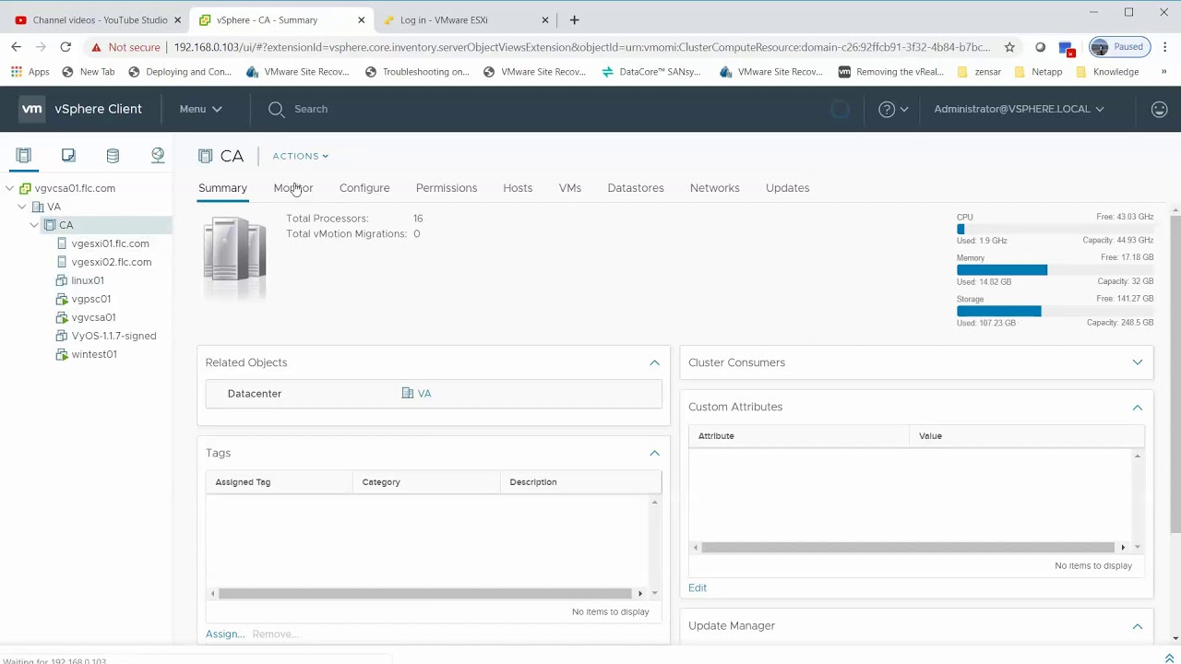Click the VMware vm logo
This screenshot has height=664, width=1181.
[32, 109]
